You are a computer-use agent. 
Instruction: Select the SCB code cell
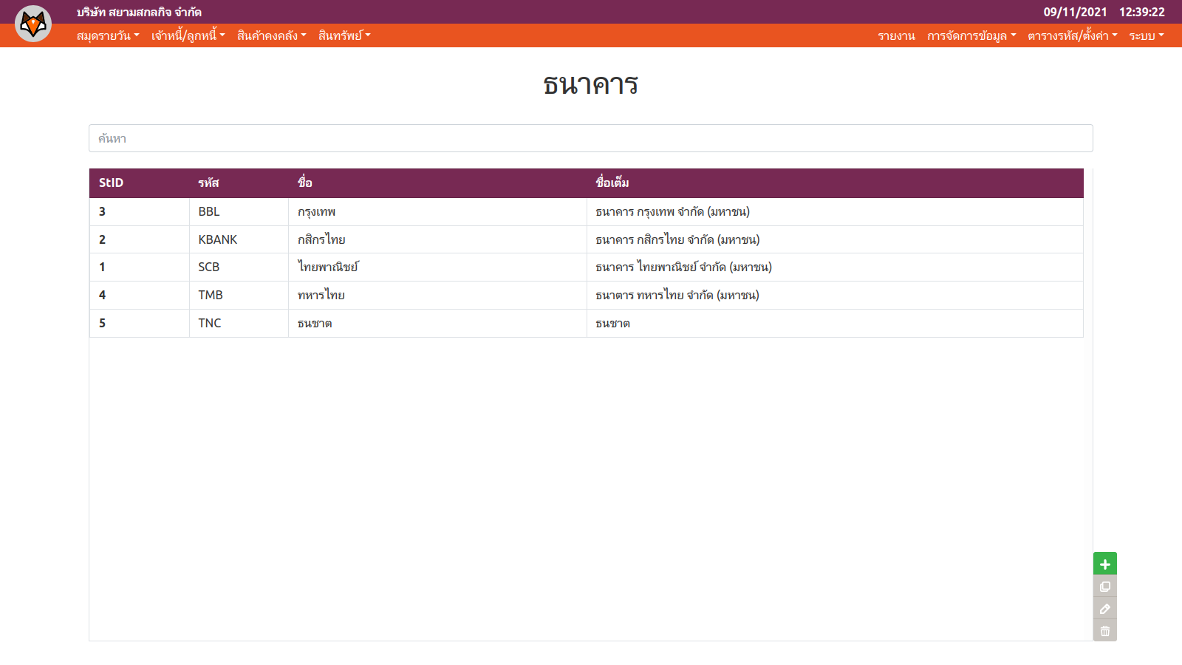[x=239, y=267]
